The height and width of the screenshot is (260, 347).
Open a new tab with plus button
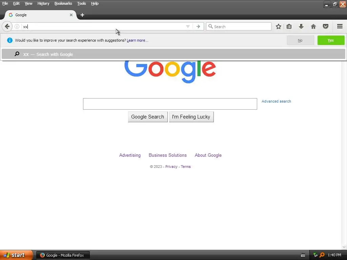tap(82, 15)
